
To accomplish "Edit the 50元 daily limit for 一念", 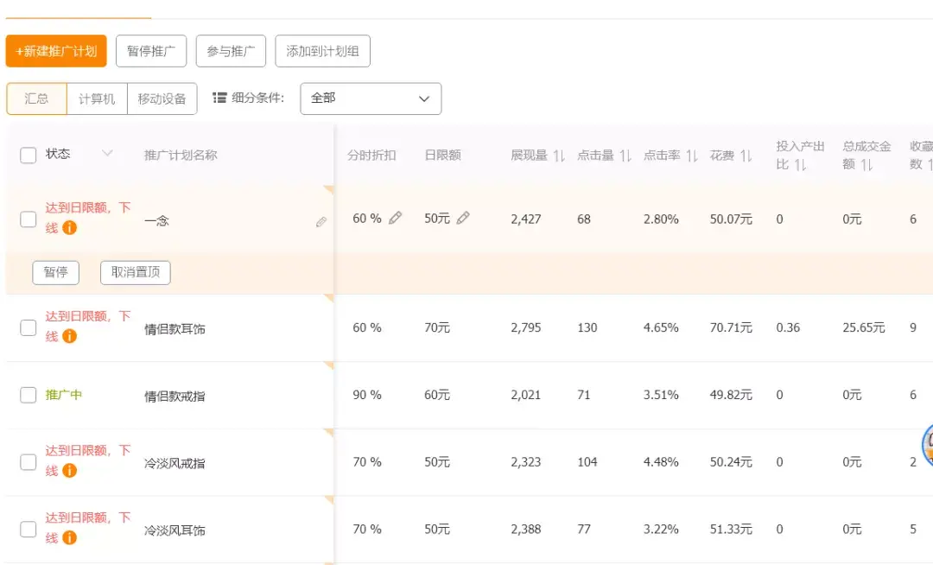I will [463, 218].
